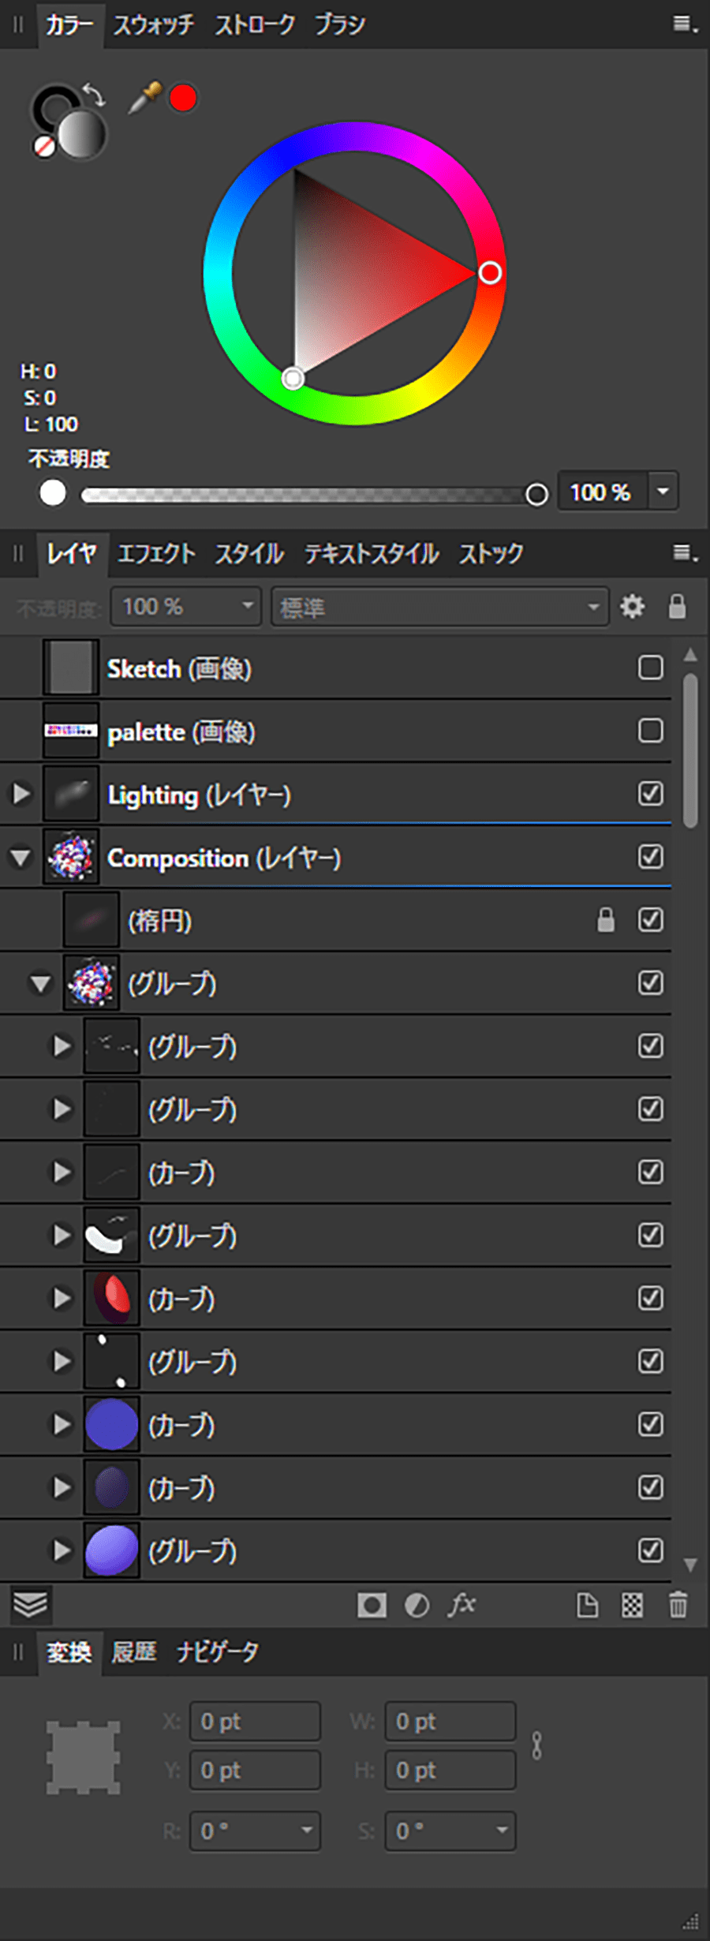Screen dimensions: 710x1941
Task: Add a new layer with the page icon
Action: click(587, 1605)
